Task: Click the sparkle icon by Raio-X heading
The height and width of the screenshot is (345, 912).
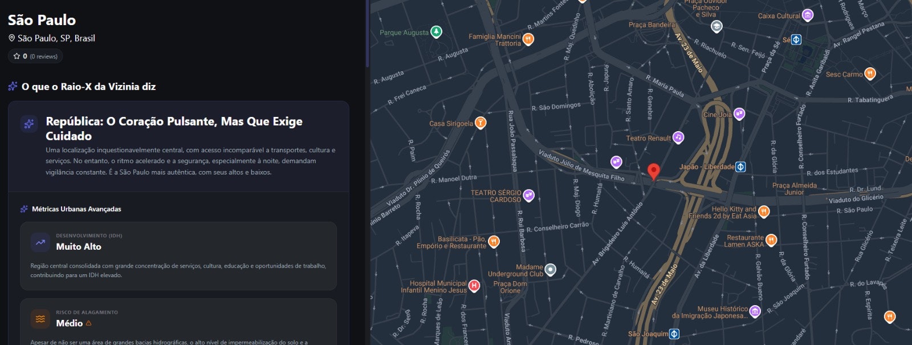Action: point(13,87)
